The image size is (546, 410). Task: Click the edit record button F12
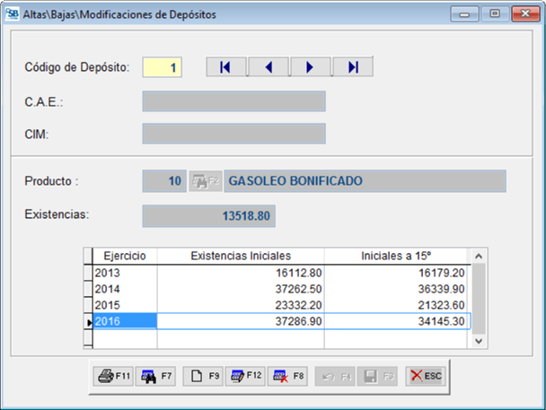tap(246, 376)
